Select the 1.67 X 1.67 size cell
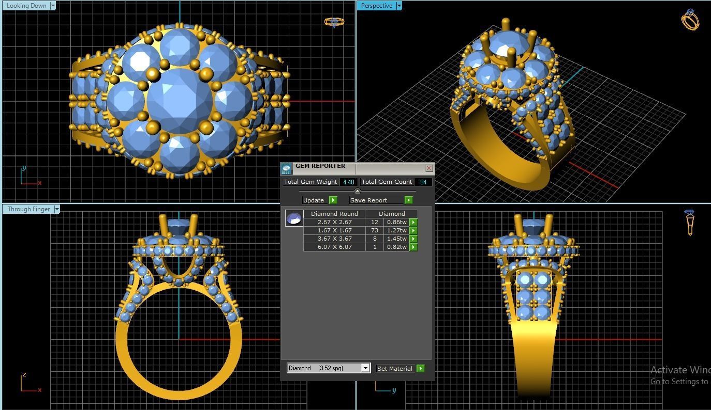The width and height of the screenshot is (711, 410). click(x=334, y=230)
